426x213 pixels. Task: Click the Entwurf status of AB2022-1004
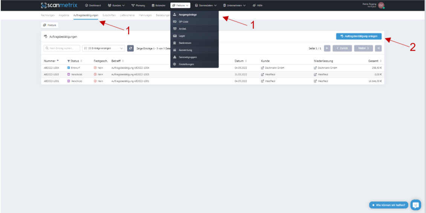click(x=73, y=68)
